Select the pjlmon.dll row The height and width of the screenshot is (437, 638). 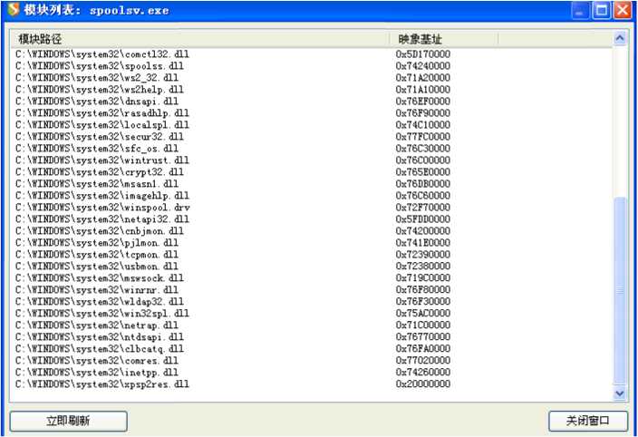(x=311, y=243)
